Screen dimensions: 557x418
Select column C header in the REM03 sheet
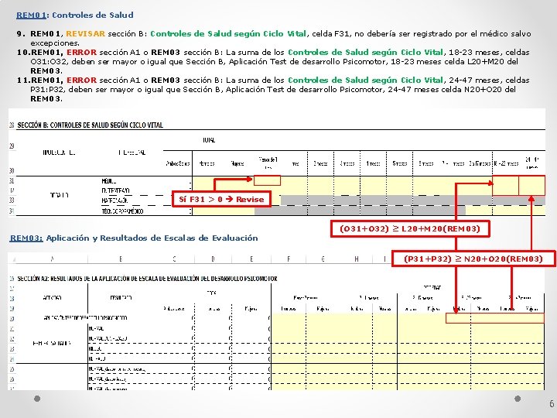point(174,259)
